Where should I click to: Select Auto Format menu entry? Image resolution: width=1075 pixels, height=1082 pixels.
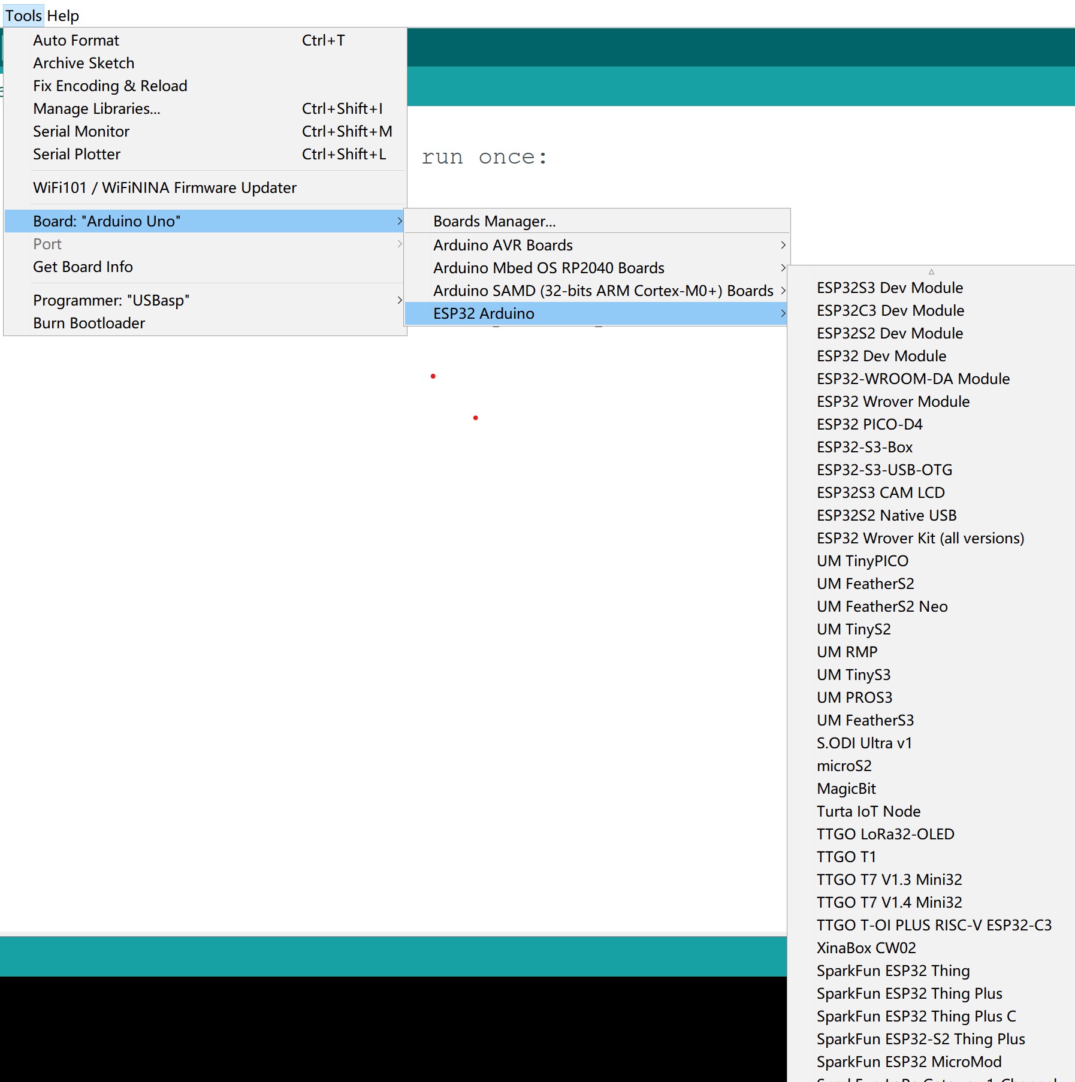click(x=206, y=40)
